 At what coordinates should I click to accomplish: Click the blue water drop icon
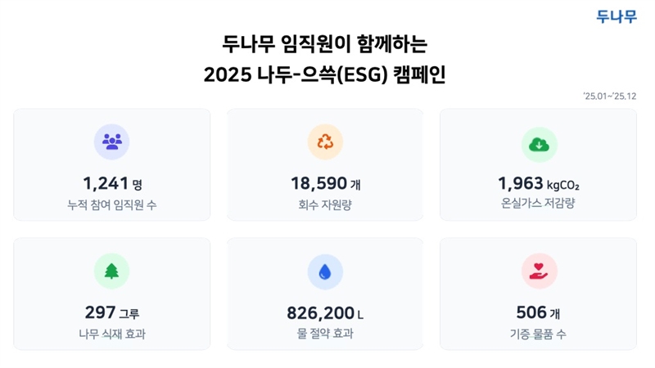click(325, 272)
